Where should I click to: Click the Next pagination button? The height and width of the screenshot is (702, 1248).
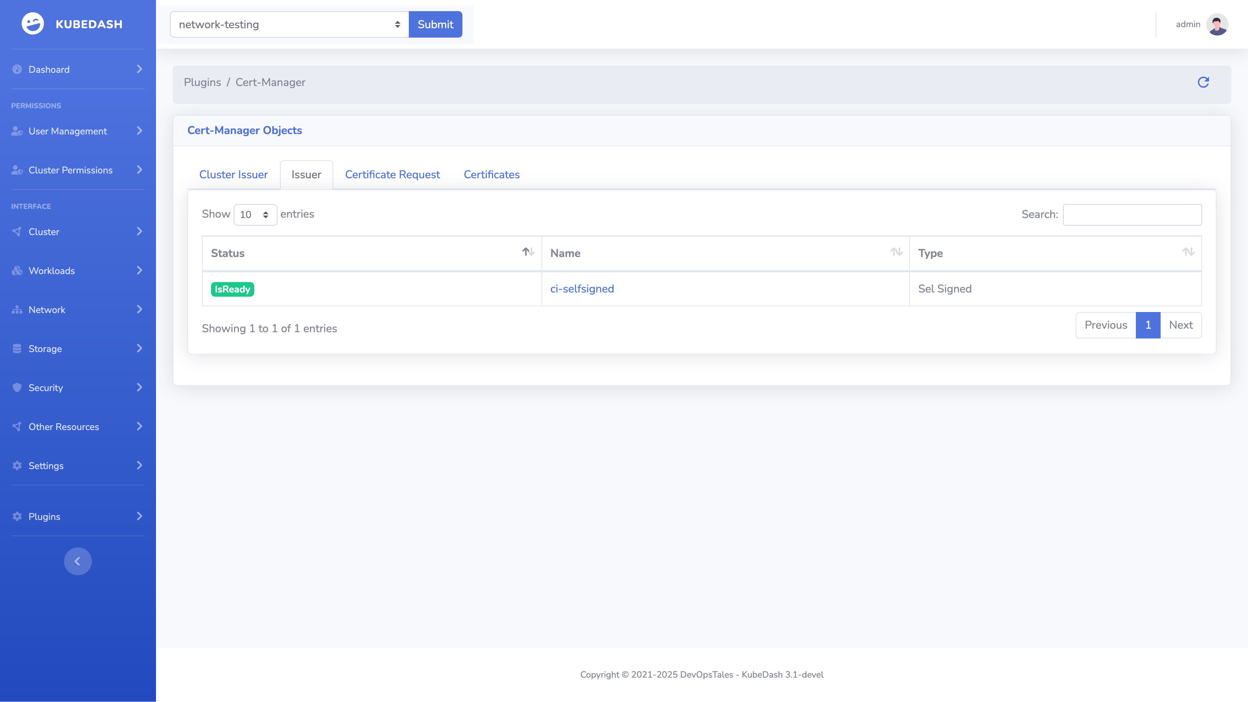(x=1180, y=325)
